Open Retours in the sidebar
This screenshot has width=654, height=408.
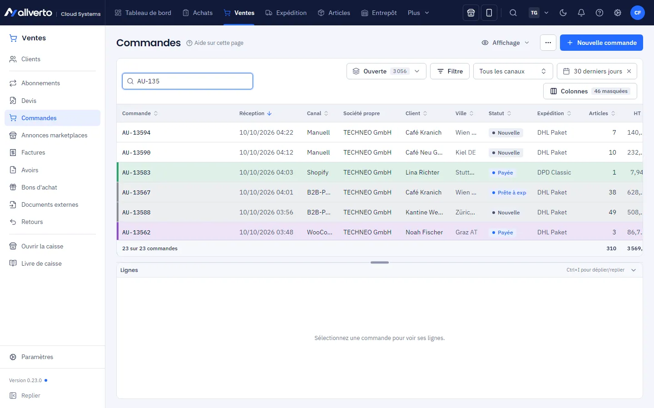tap(52, 222)
